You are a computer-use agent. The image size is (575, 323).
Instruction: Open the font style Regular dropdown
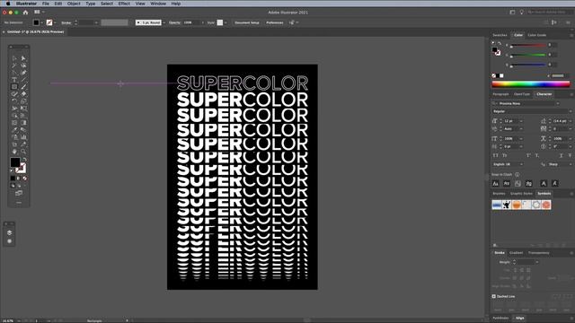coord(570,111)
